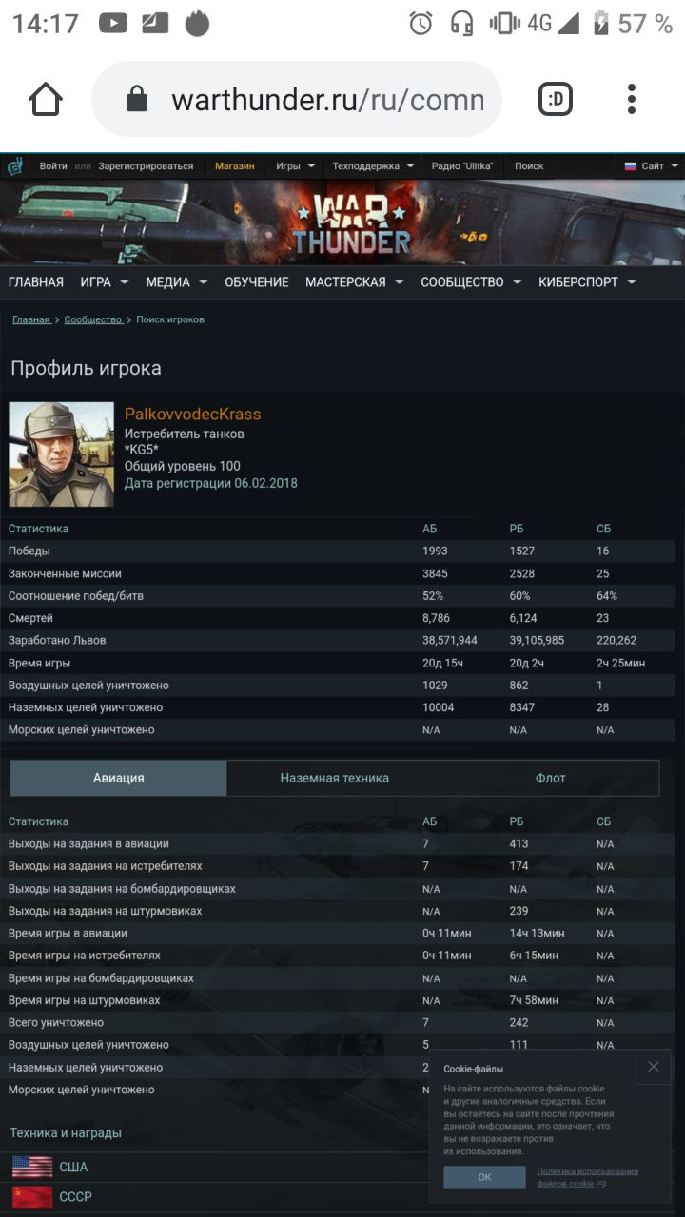Click Выходы на задания на штурмовиках label
Image resolution: width=685 pixels, height=1217 pixels.
105,911
